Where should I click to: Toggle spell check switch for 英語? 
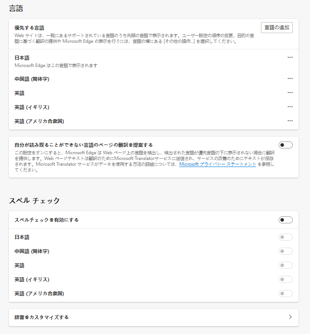point(285,265)
